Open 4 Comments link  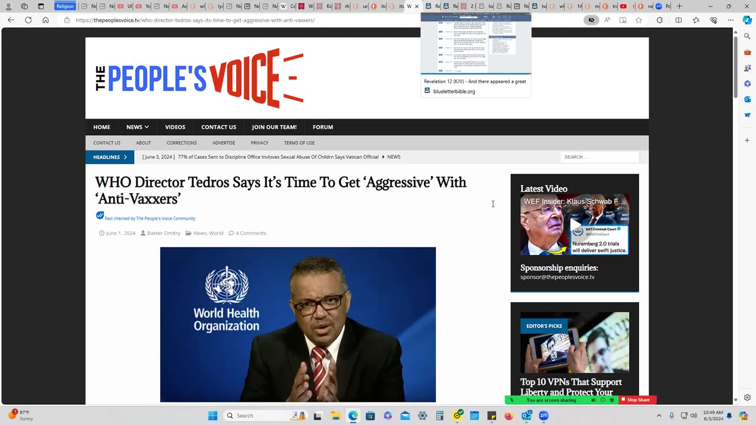point(251,233)
